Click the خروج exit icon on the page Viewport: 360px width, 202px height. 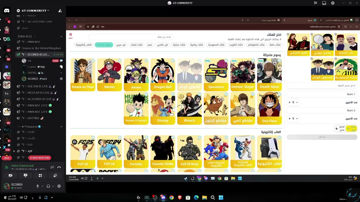[71, 36]
